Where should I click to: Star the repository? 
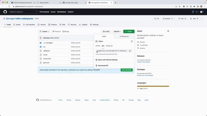coord(194,19)
